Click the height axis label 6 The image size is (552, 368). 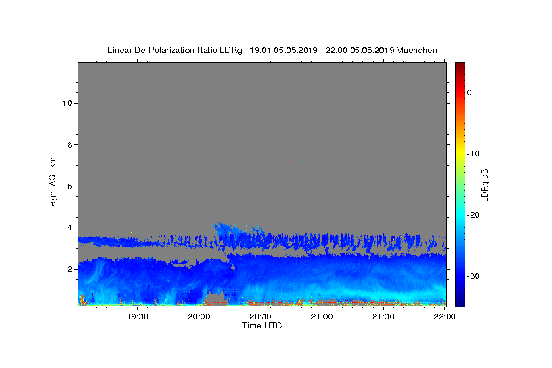point(69,186)
